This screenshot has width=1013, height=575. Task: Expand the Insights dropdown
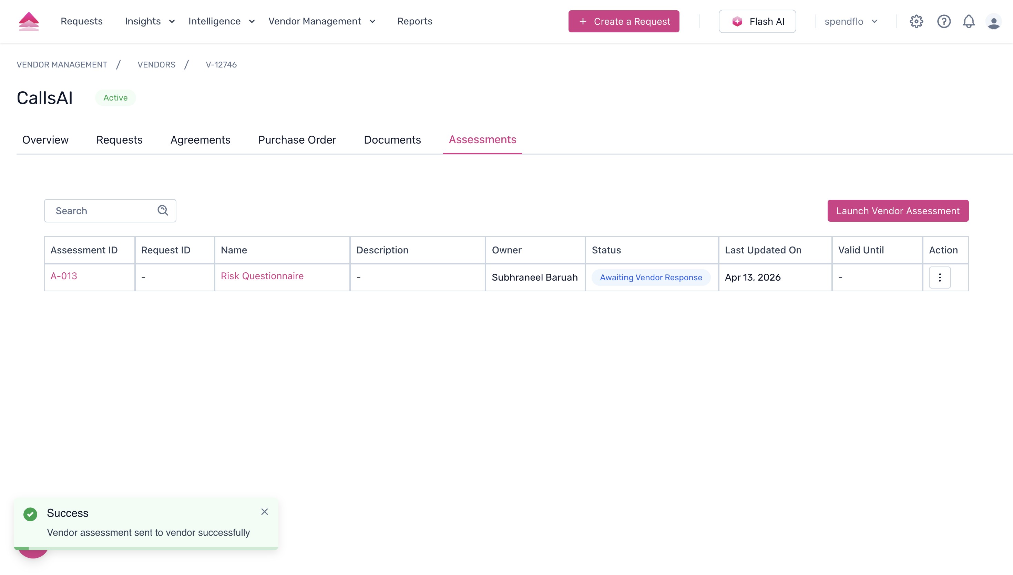[172, 22]
